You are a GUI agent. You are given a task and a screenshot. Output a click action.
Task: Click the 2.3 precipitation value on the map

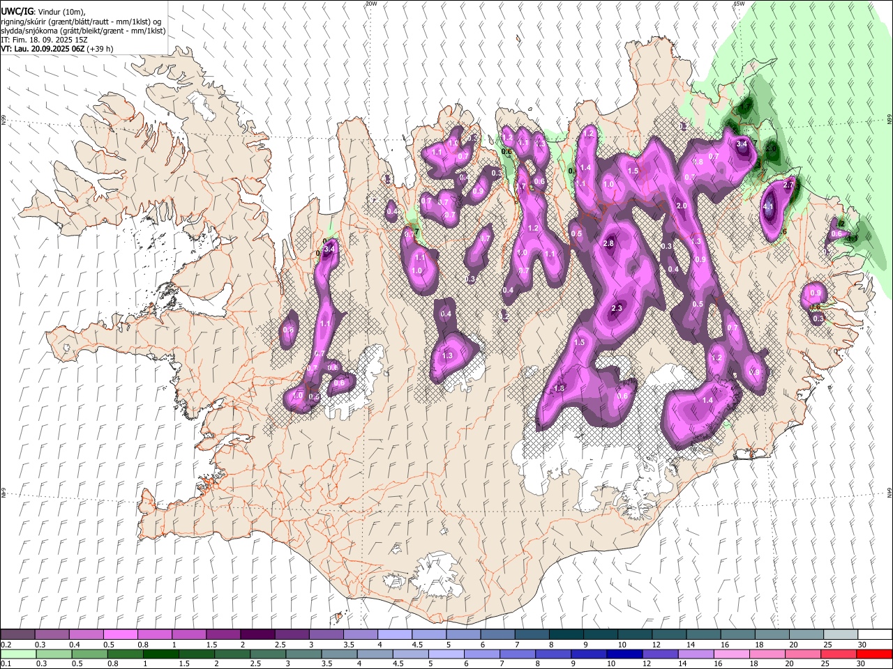coord(617,308)
